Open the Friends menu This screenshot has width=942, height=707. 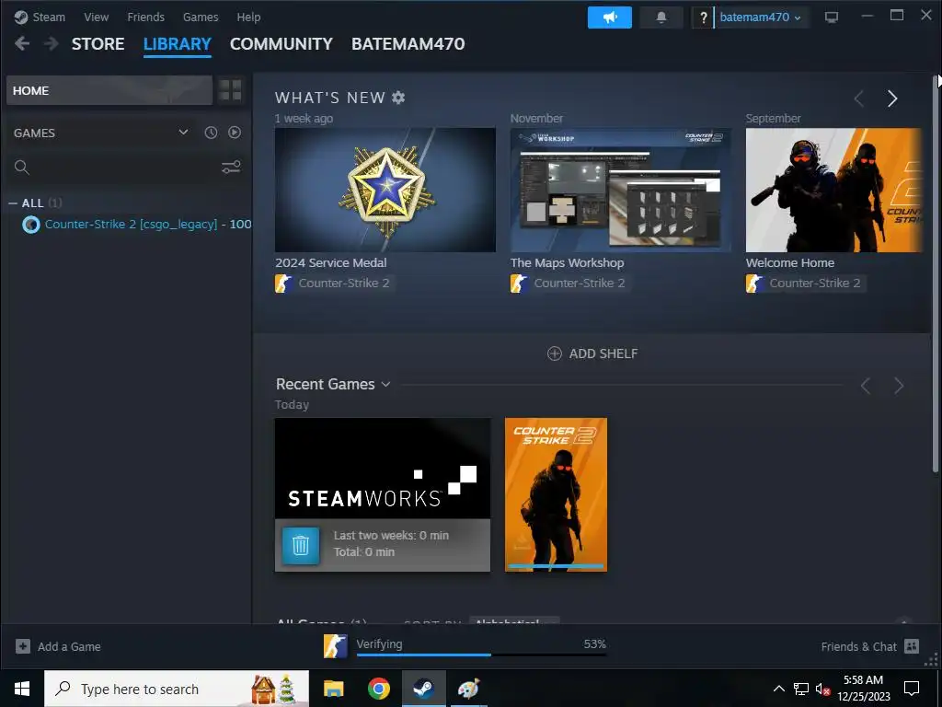click(146, 17)
